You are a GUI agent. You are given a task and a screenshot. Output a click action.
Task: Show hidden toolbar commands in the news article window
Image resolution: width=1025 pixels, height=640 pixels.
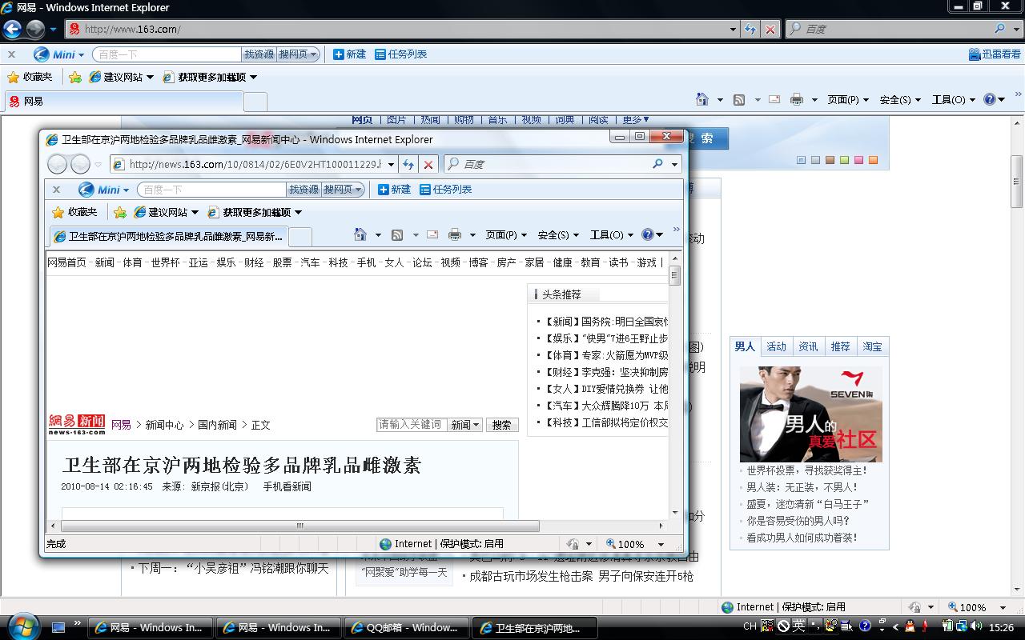(677, 230)
